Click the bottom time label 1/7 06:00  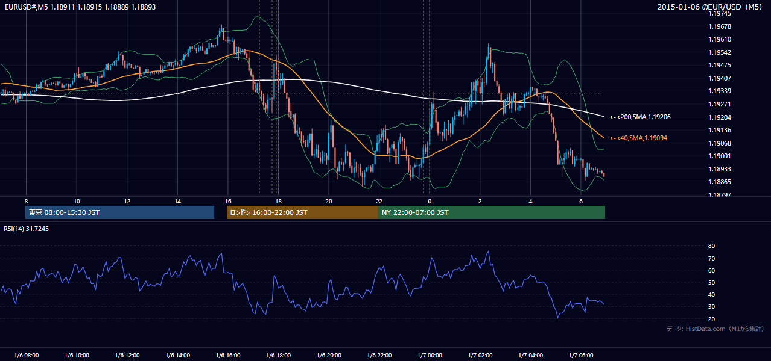580,356
